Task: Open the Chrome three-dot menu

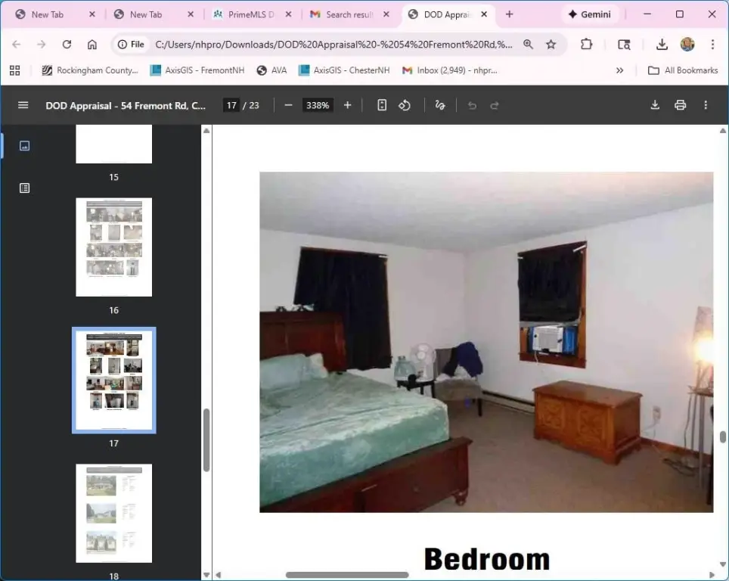Action: pyautogui.click(x=712, y=45)
